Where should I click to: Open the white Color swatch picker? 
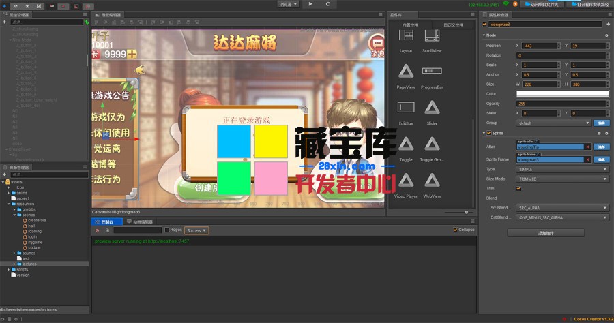pos(563,94)
